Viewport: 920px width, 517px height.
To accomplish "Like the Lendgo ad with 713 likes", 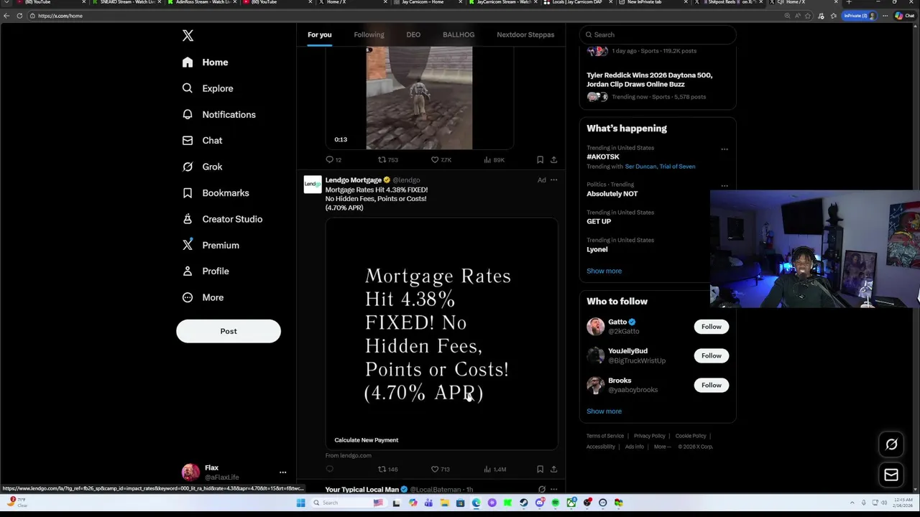I will pyautogui.click(x=441, y=470).
